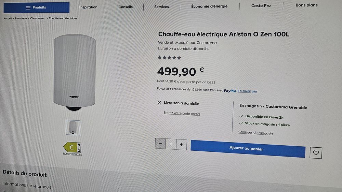
Task: Go to Plomberie breadcrumb
Action: coord(21,18)
